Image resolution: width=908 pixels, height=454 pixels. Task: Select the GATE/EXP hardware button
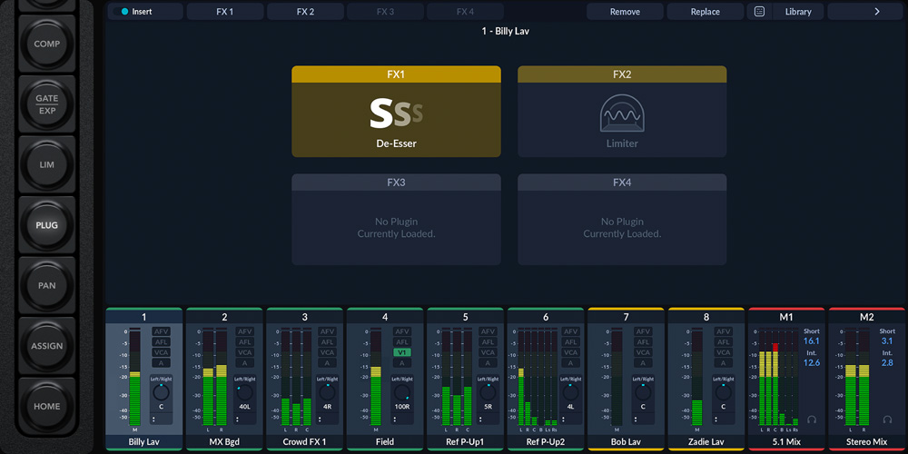(47, 104)
